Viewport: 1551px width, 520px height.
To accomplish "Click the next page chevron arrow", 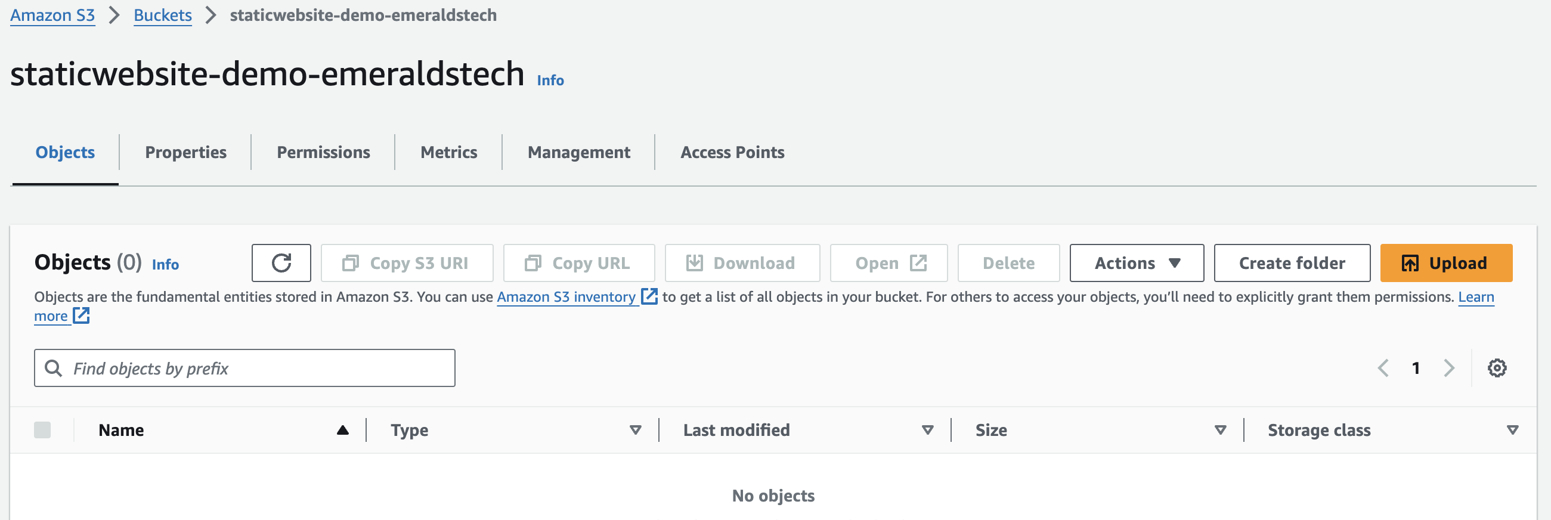I will [1448, 368].
